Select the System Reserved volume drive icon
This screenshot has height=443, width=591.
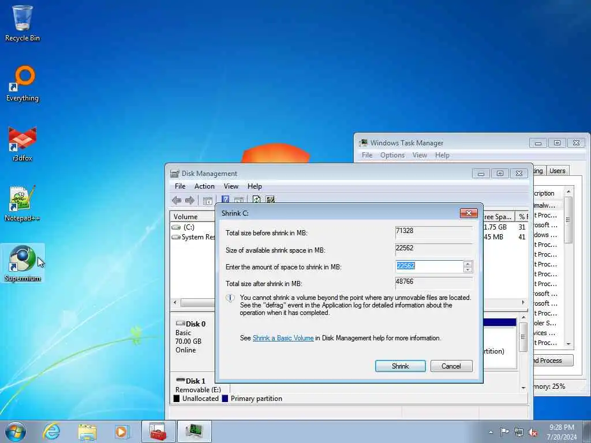pyautogui.click(x=176, y=237)
